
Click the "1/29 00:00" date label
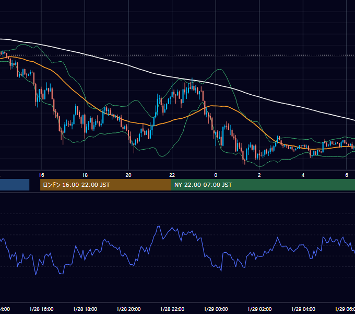(216, 309)
